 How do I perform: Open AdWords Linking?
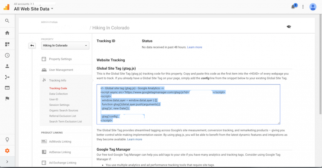(x=60, y=142)
